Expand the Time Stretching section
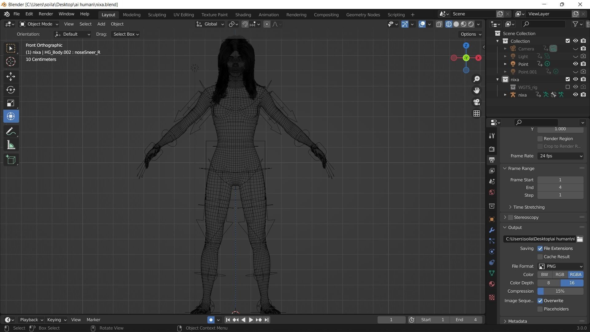The width and height of the screenshot is (590, 332). [x=529, y=207]
